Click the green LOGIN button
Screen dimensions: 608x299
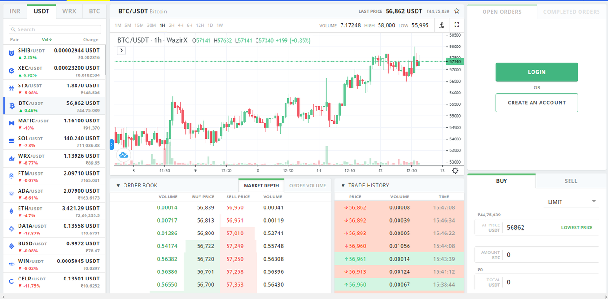(537, 72)
